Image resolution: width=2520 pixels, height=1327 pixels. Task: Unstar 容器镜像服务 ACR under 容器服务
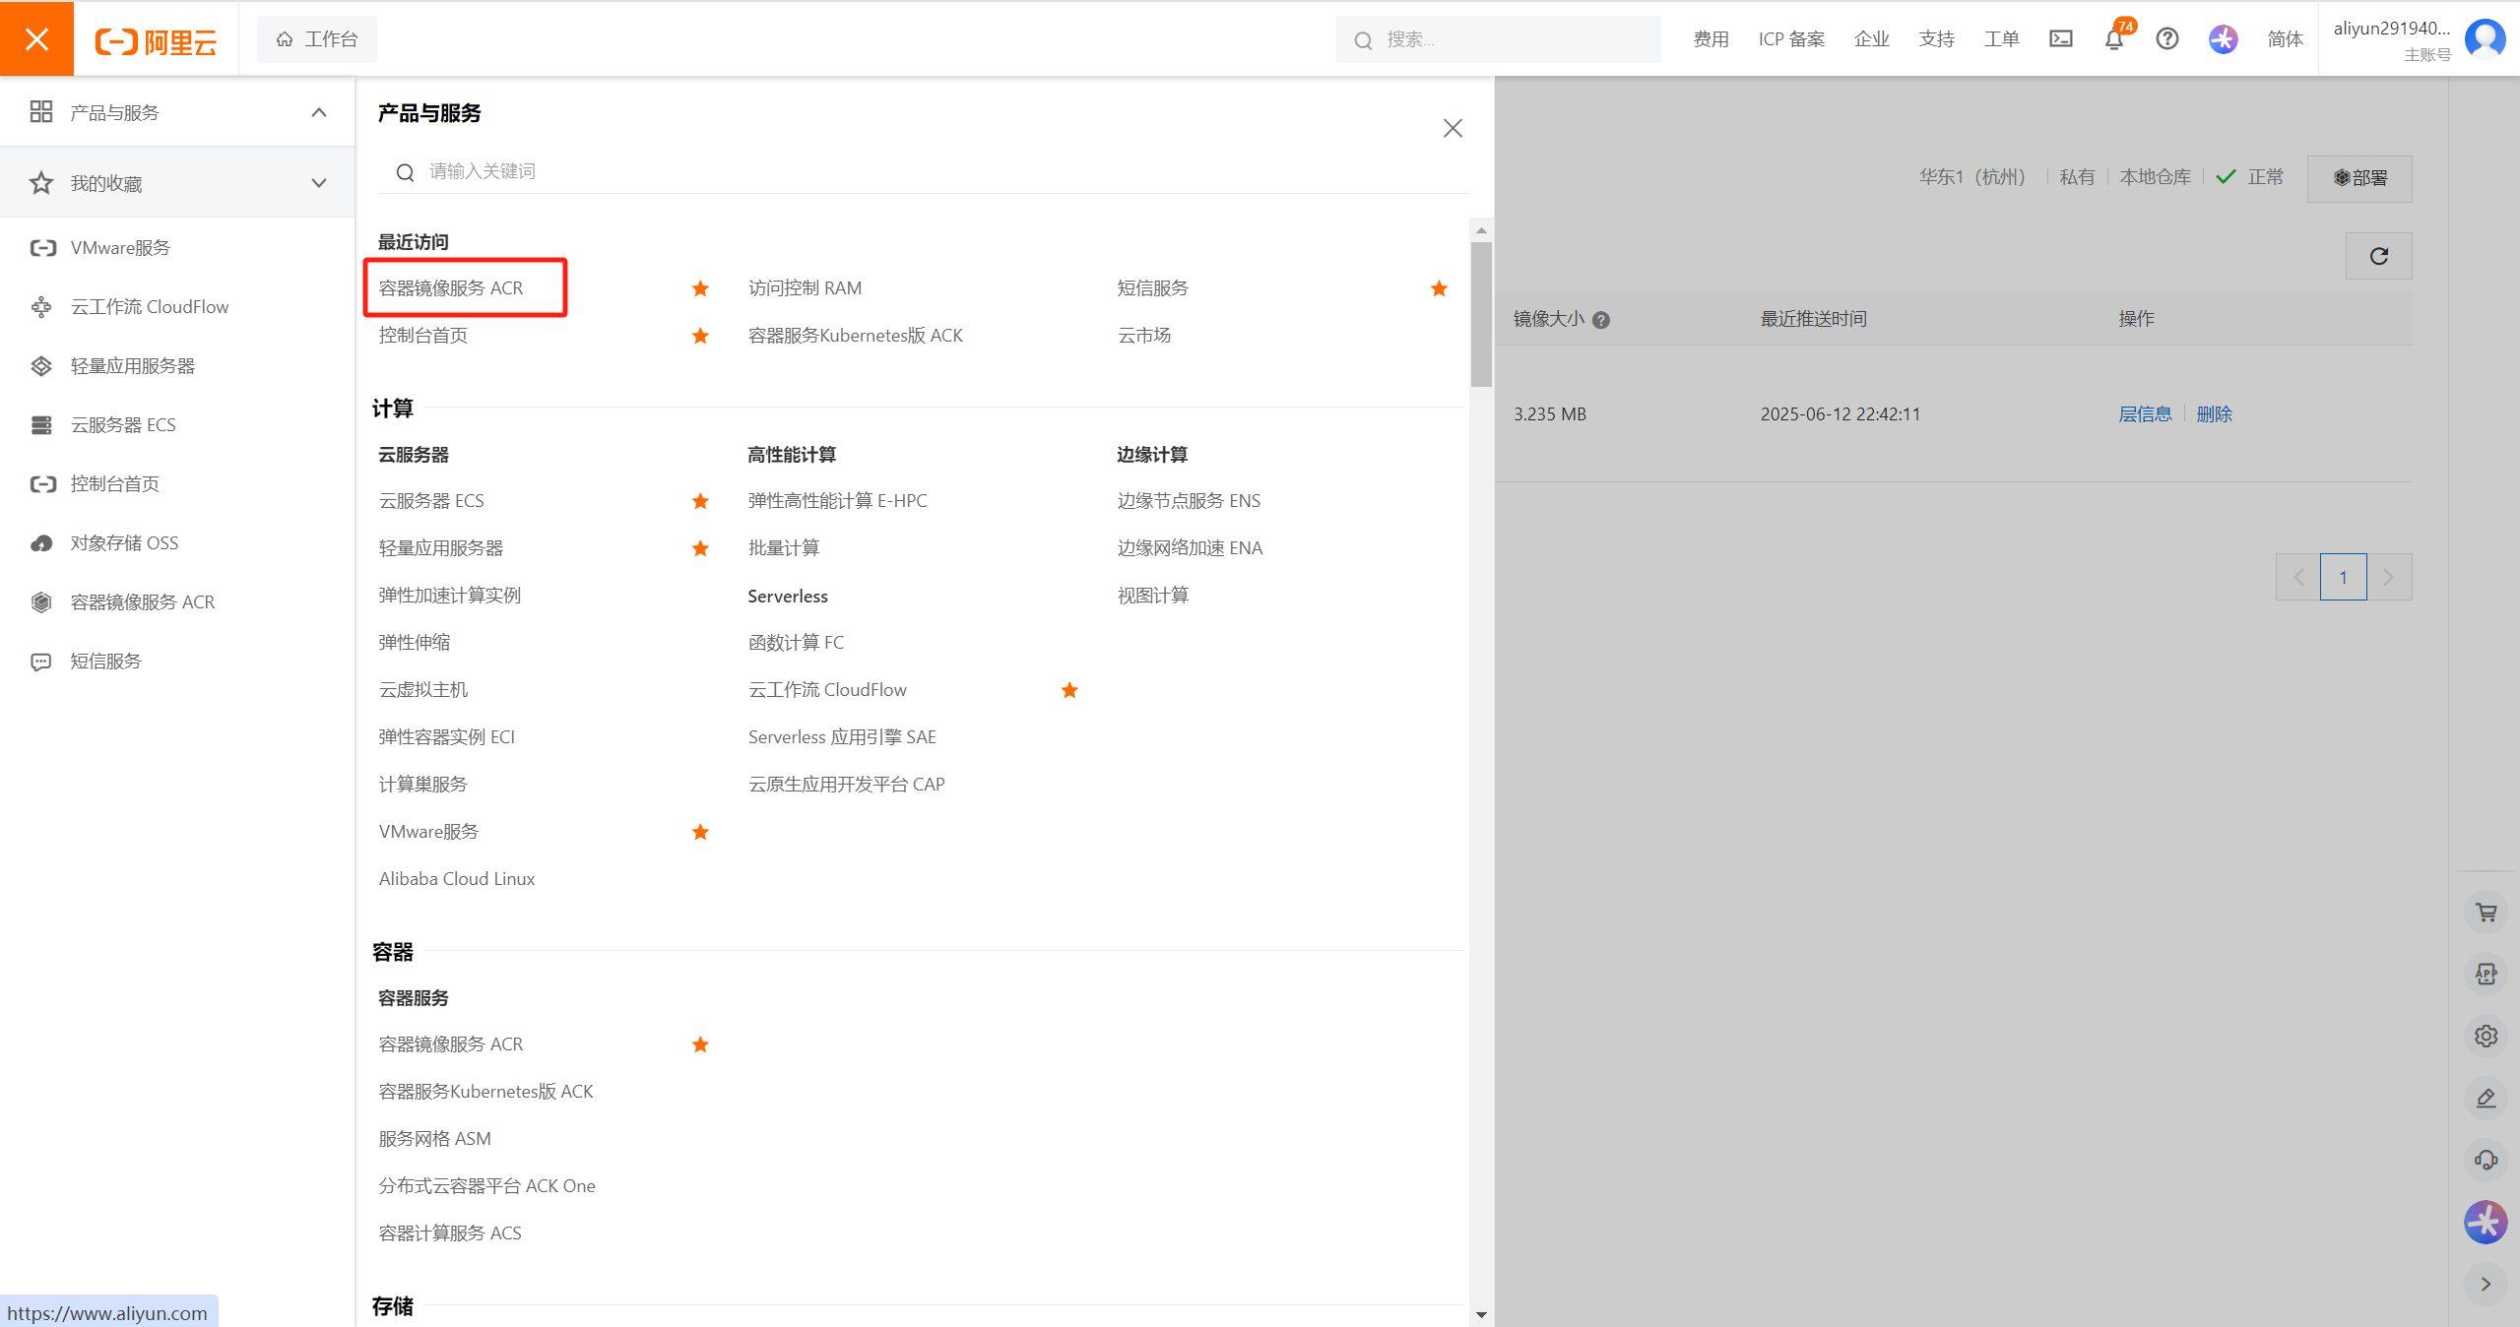[x=700, y=1044]
